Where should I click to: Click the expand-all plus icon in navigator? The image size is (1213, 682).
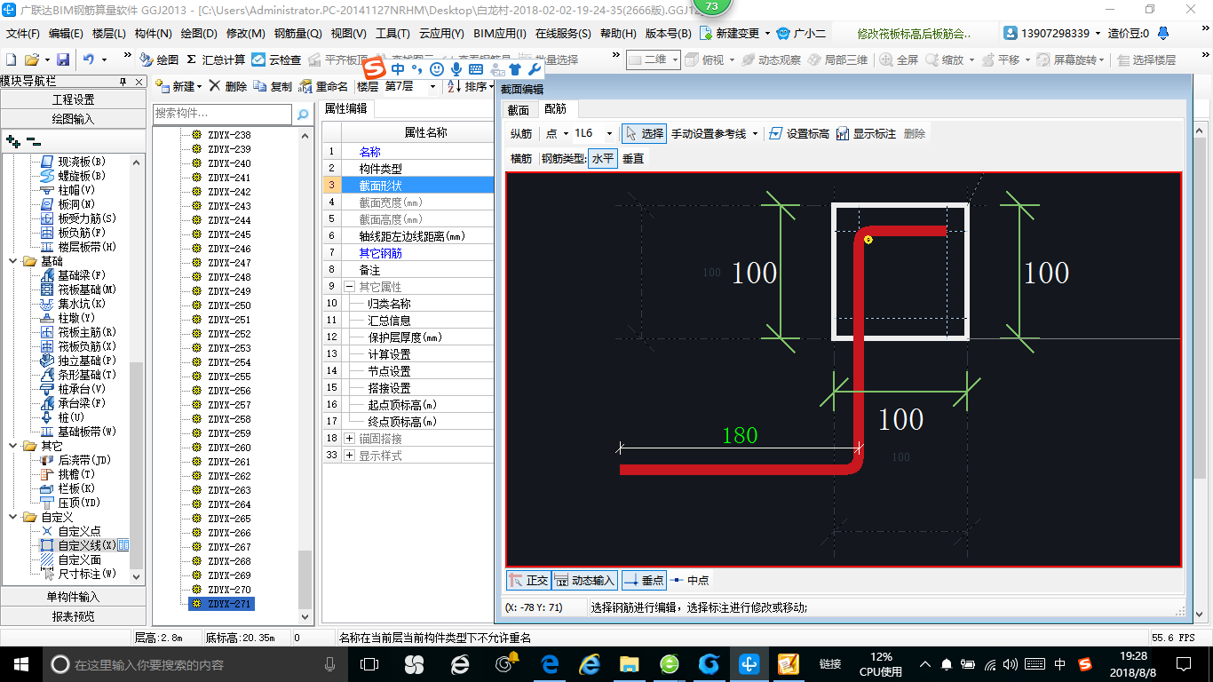click(12, 141)
